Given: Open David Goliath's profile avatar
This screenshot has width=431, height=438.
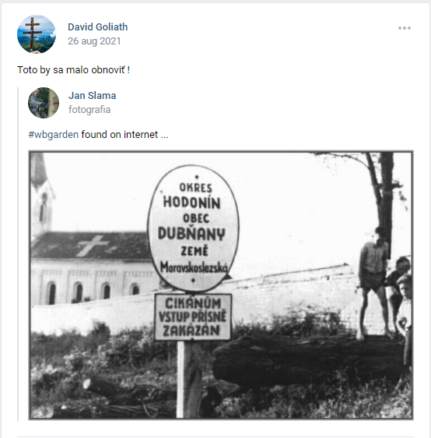Looking at the screenshot, I should point(37,34).
